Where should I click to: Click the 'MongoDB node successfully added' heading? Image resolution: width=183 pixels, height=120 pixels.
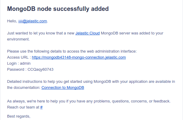58,9
